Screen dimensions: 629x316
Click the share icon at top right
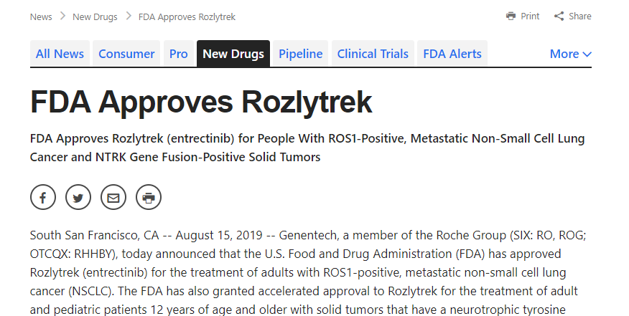(559, 16)
